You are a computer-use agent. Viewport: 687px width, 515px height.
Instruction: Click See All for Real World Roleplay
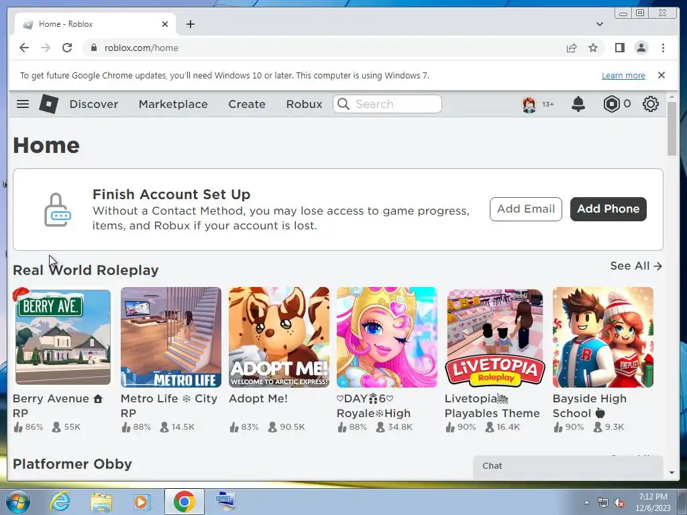[636, 266]
